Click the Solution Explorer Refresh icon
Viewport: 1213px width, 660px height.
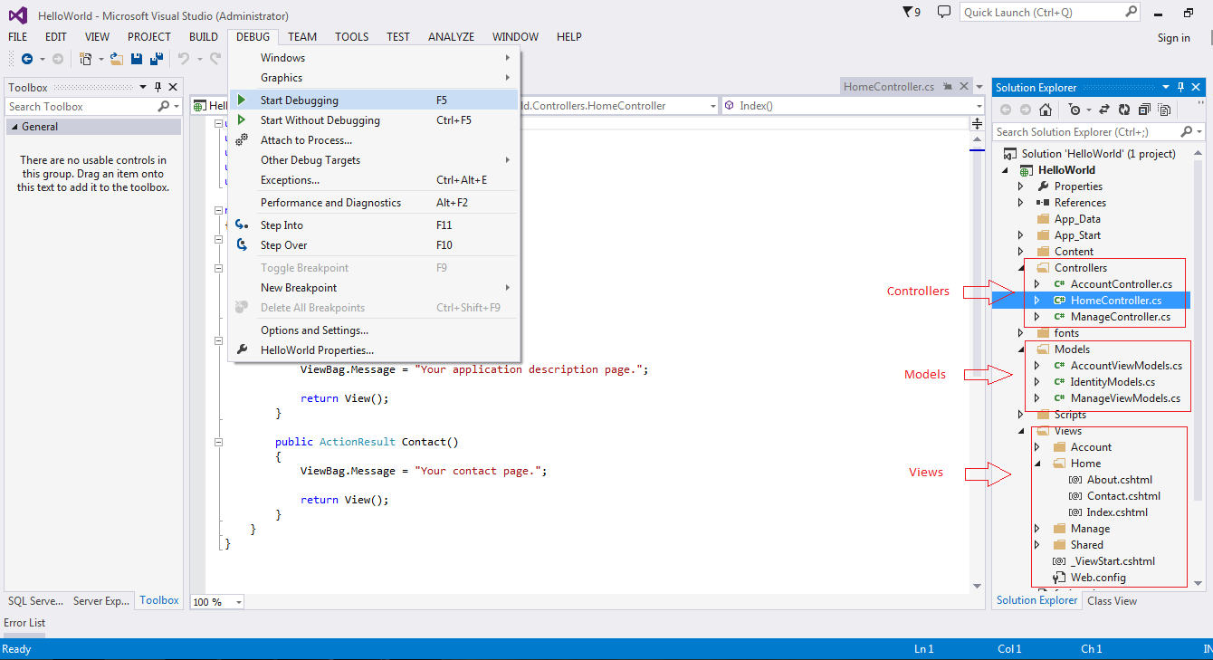coord(1124,110)
